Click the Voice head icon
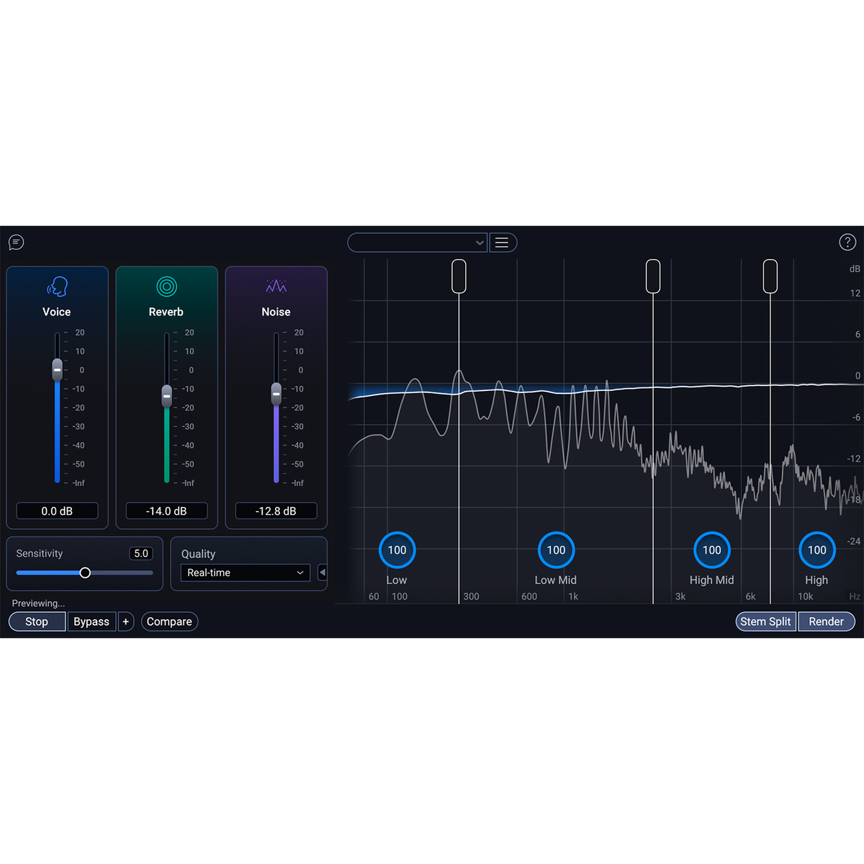Viewport: 864px width, 864px height. click(x=58, y=287)
